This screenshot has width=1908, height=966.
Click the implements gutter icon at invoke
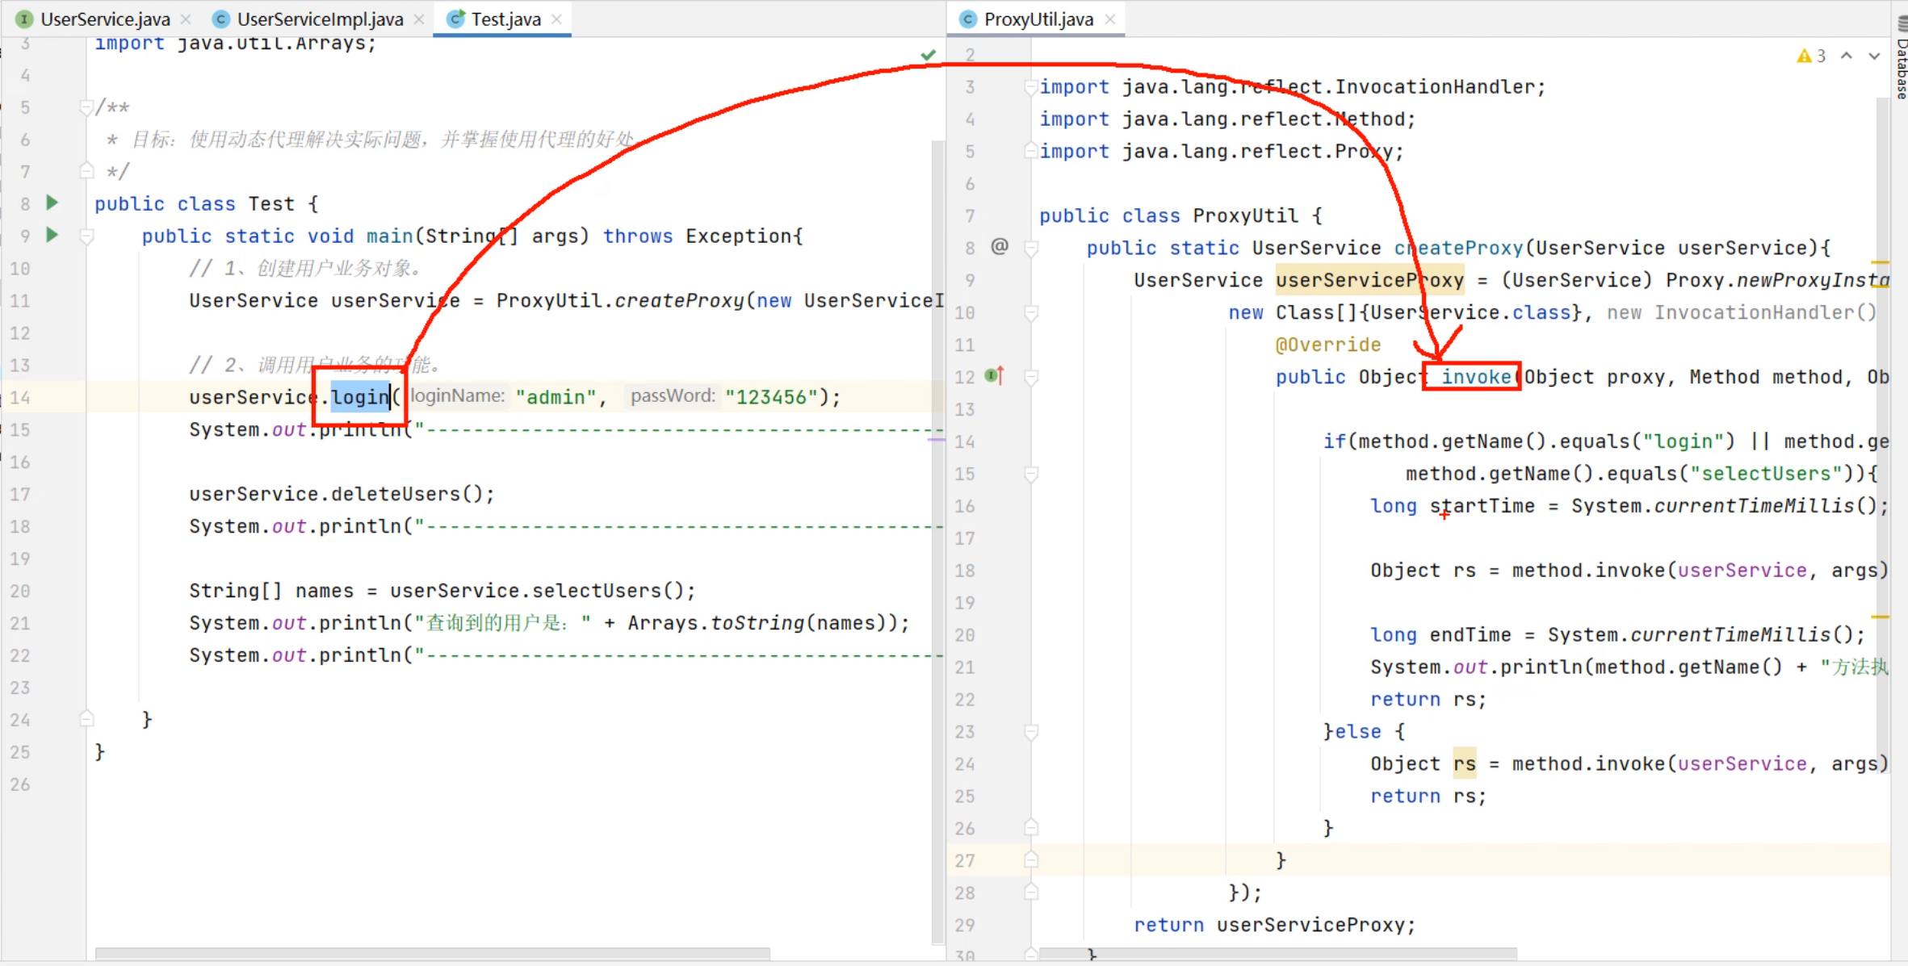click(x=995, y=375)
